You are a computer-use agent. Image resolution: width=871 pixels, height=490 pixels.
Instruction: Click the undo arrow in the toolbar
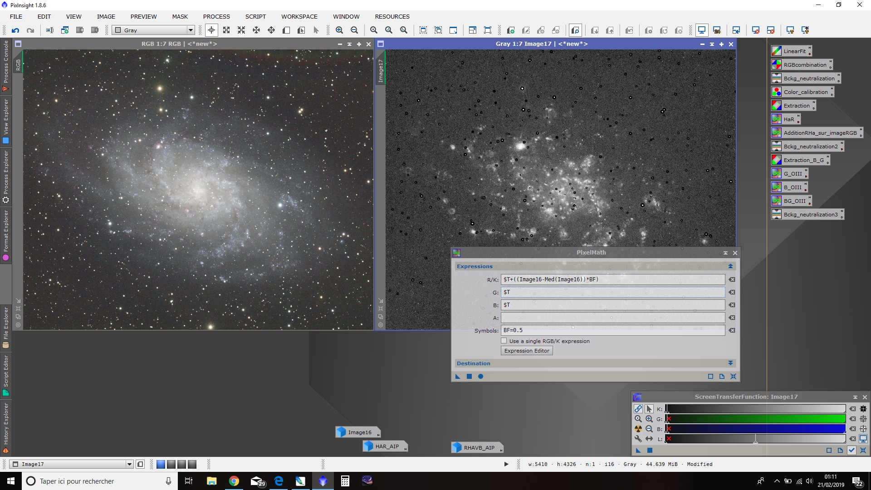coord(15,30)
